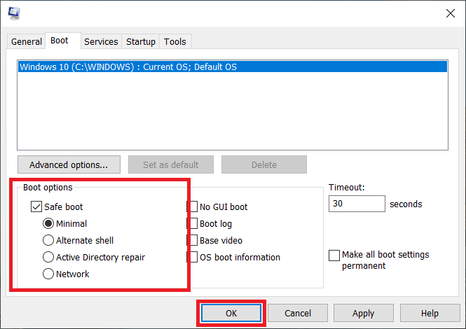Check OS boot information option
The width and height of the screenshot is (466, 329).
pyautogui.click(x=193, y=258)
